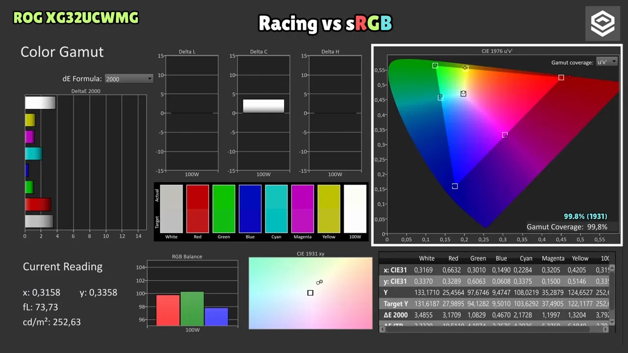The image size is (628, 353).
Task: Click the Blue column header in the table
Action: coord(501,258)
